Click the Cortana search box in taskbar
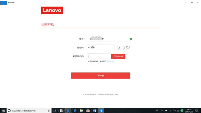The height and width of the screenshot is (113, 201). [x=29, y=111]
